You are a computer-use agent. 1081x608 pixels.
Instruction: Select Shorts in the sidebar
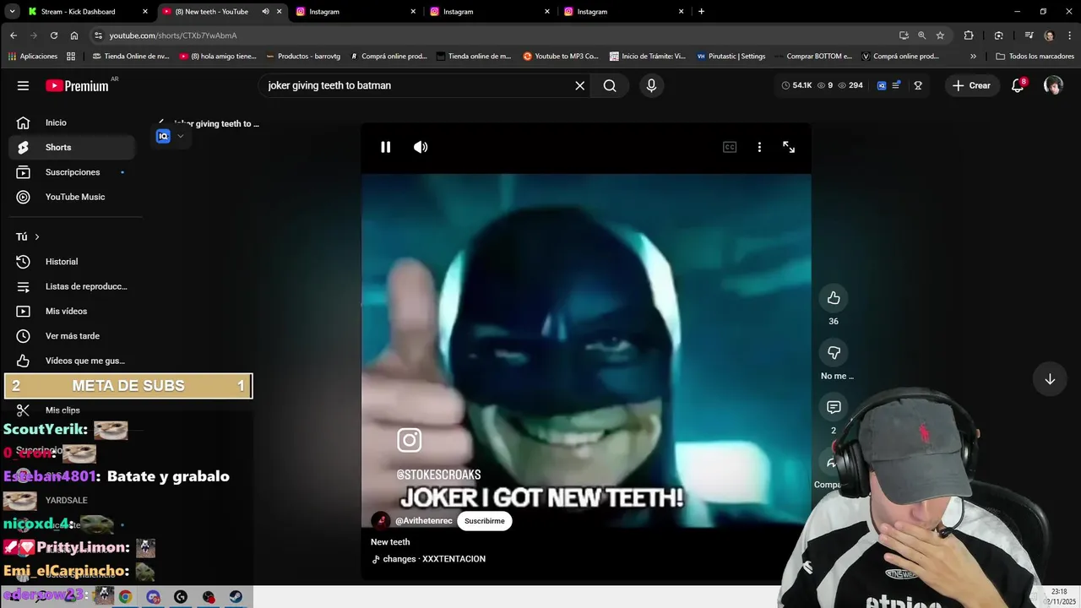[x=72, y=147]
